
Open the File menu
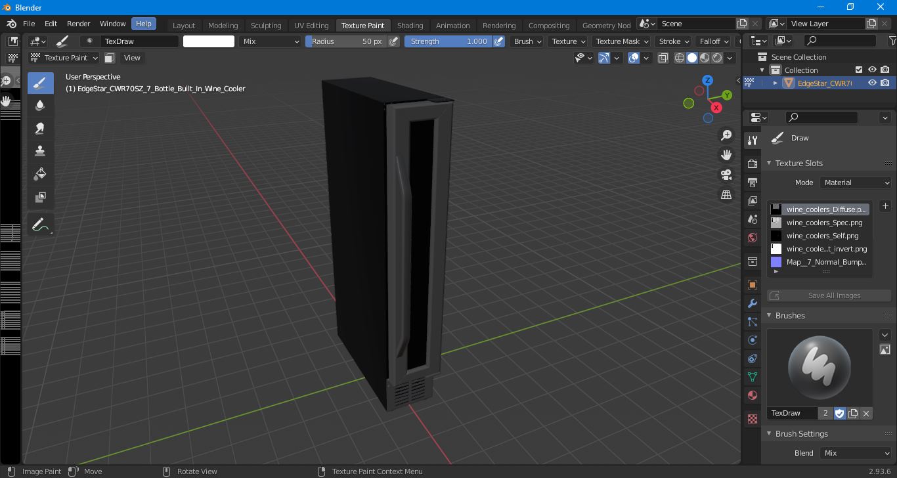click(x=29, y=24)
